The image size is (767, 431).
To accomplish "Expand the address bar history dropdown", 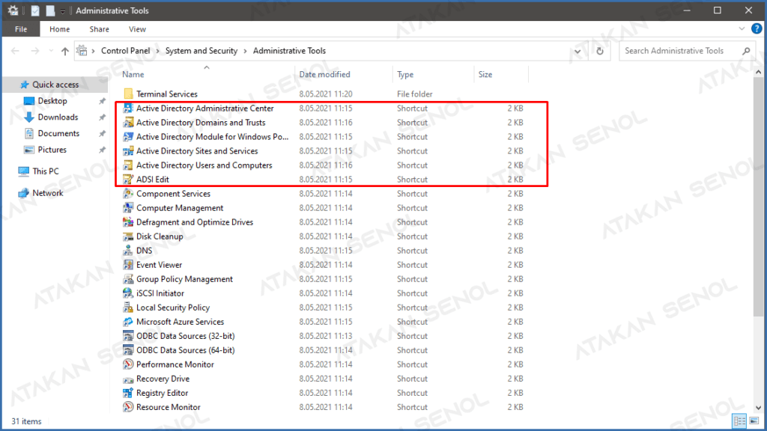I will (577, 51).
